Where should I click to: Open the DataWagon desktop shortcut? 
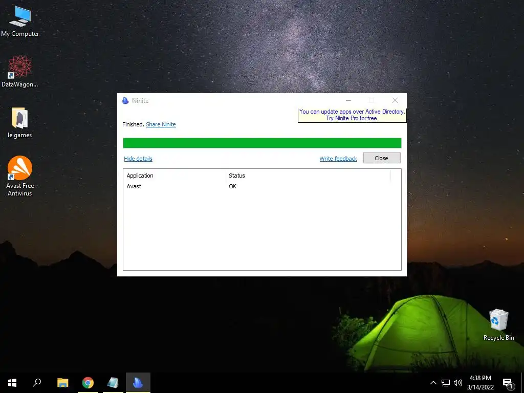pos(20,71)
